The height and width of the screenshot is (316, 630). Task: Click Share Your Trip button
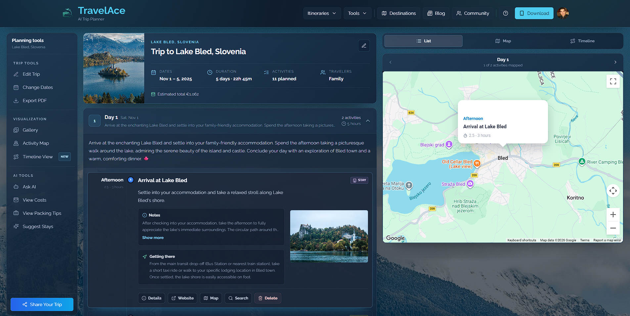coord(42,304)
